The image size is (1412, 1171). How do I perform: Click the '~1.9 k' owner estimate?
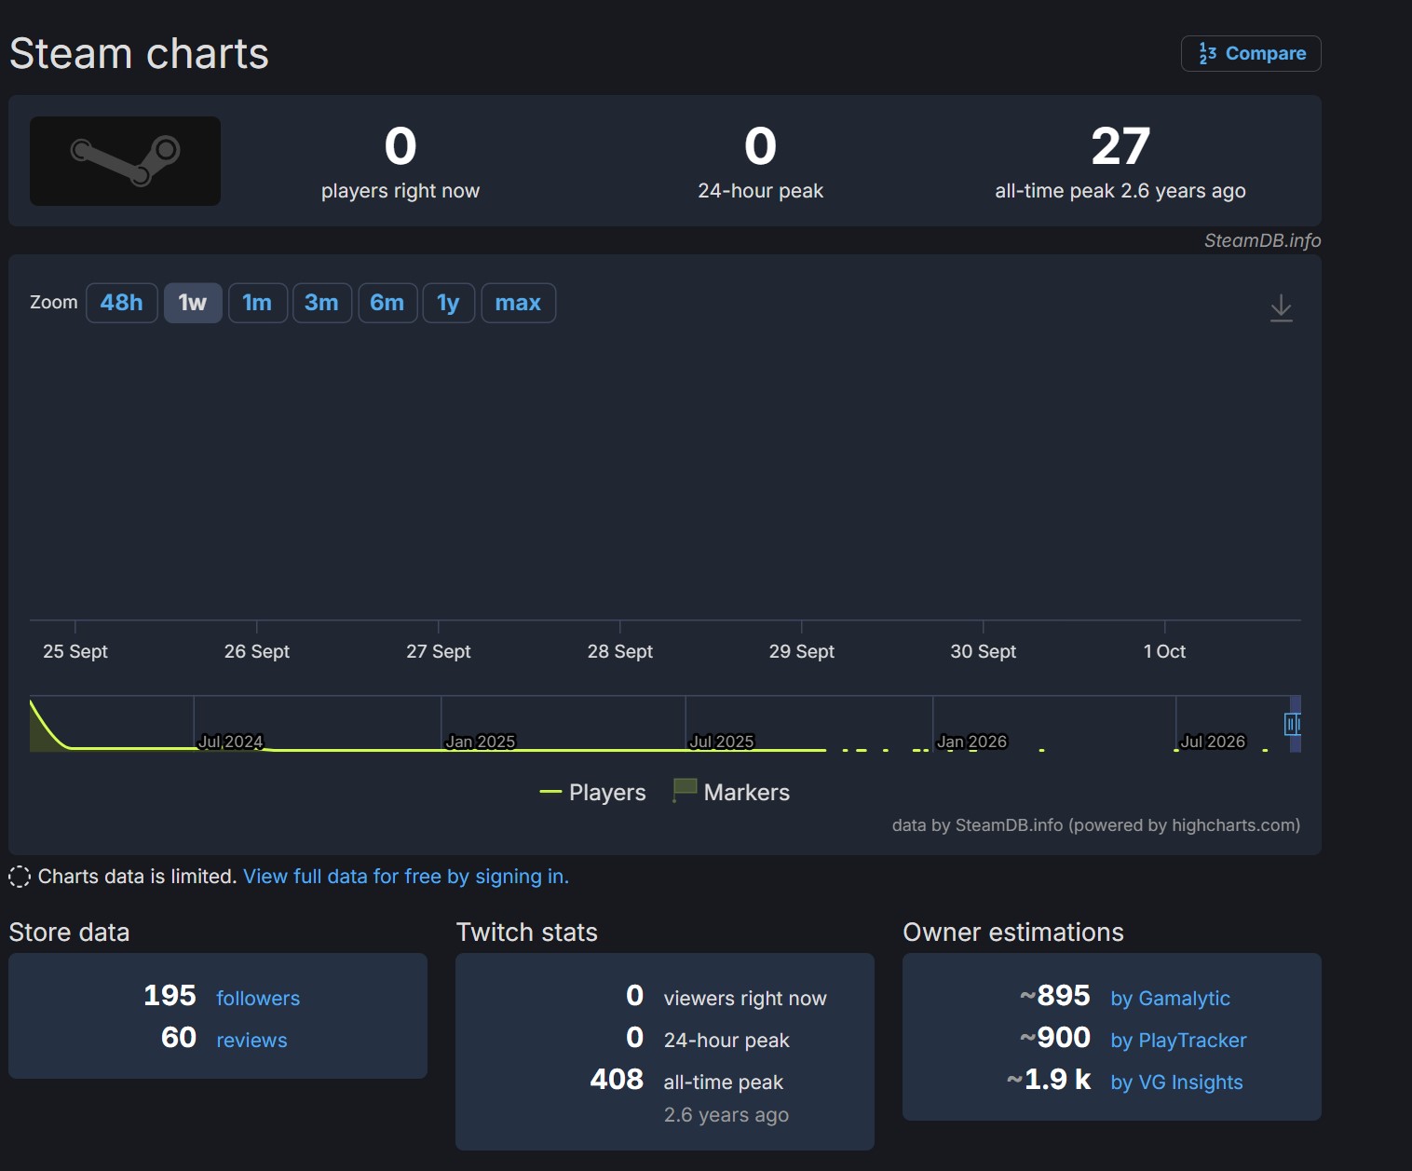click(x=1049, y=1080)
